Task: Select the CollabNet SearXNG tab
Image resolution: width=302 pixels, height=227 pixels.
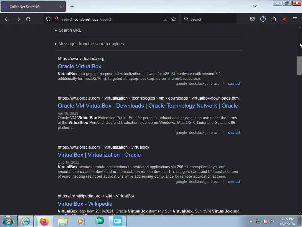Action: point(33,7)
